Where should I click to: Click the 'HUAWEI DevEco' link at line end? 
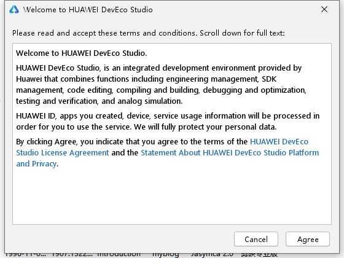tap(279, 142)
